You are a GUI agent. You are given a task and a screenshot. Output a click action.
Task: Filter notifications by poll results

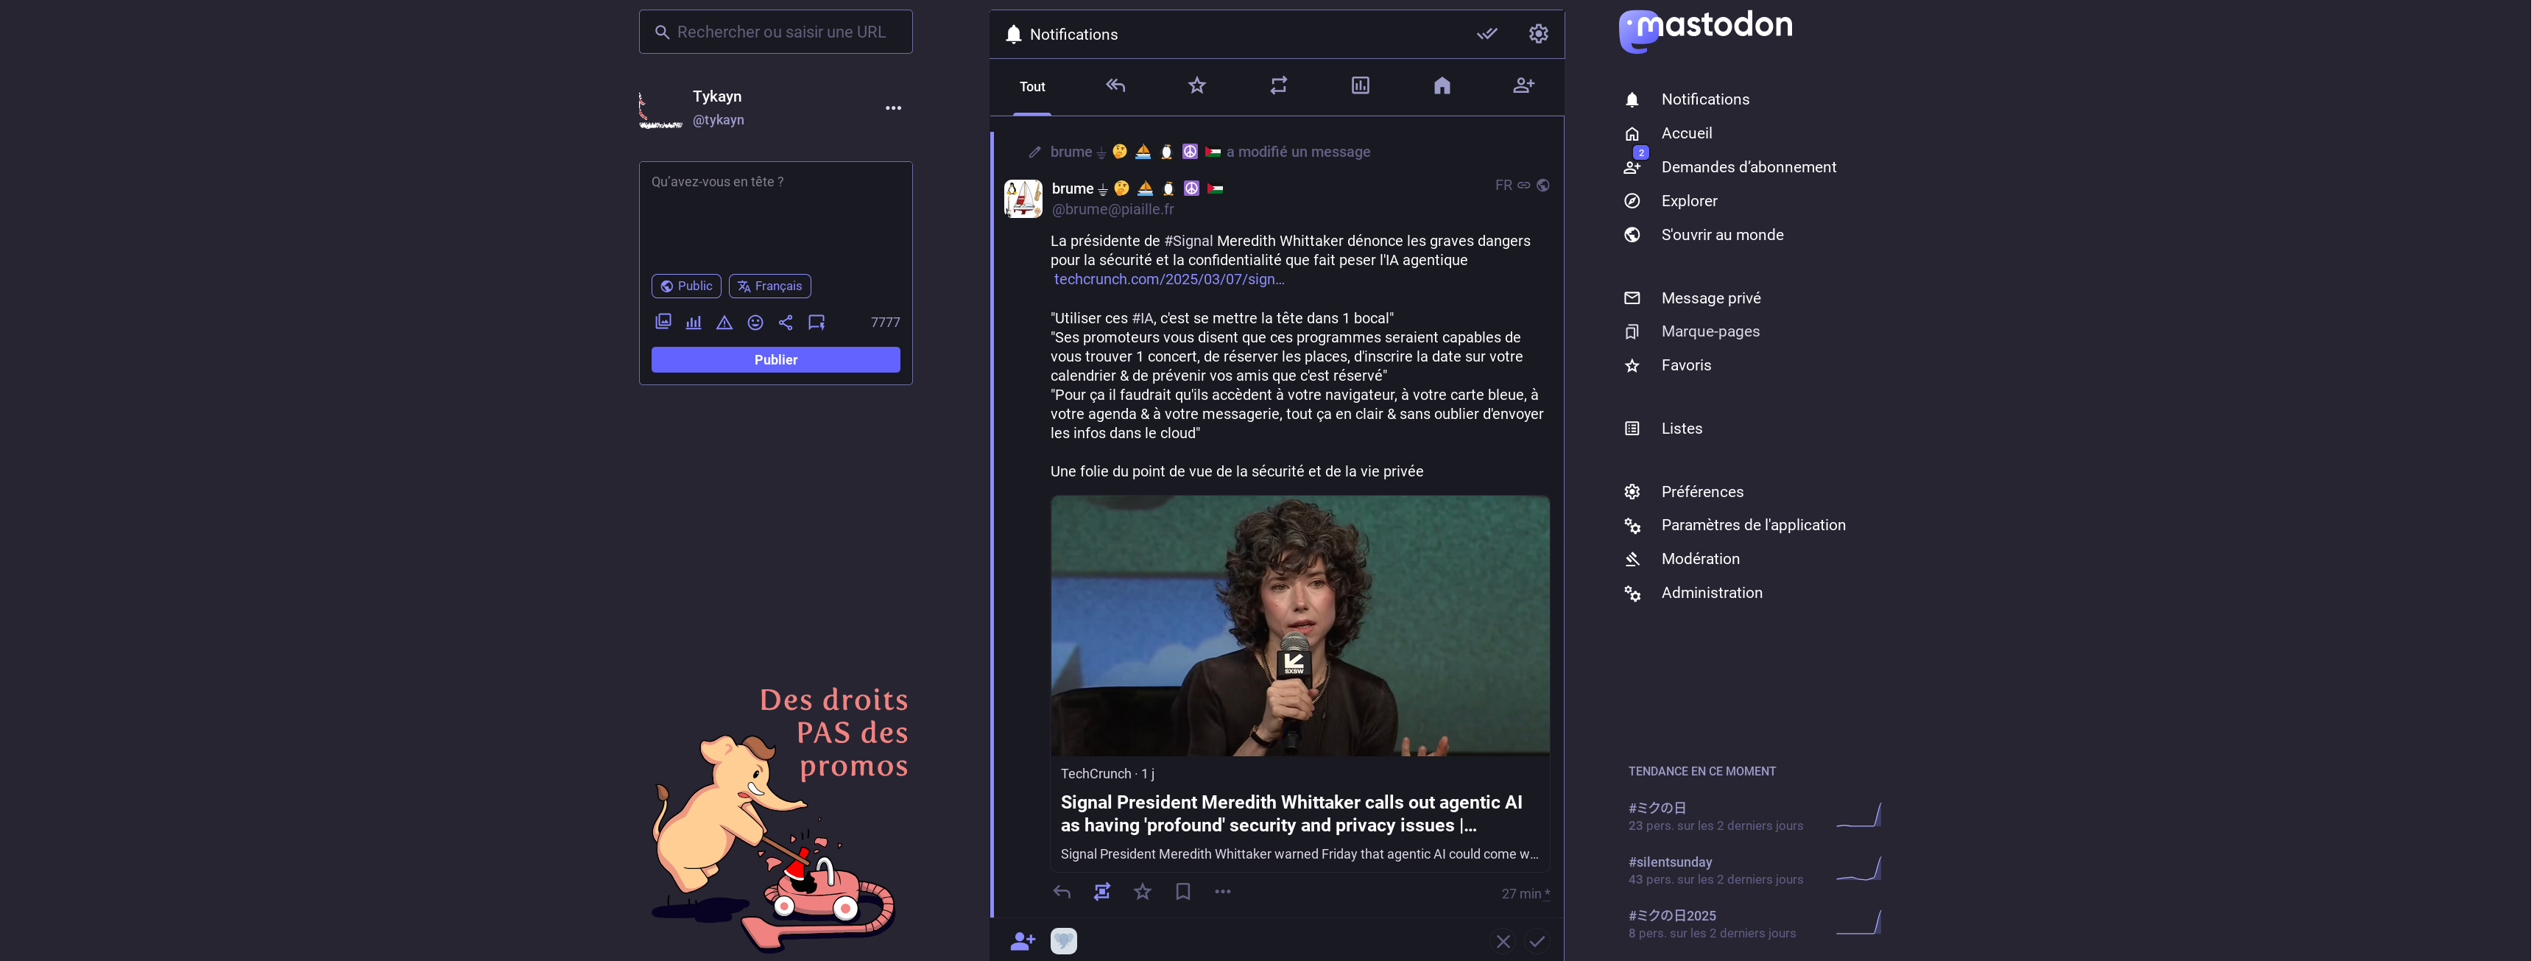coord(1359,85)
